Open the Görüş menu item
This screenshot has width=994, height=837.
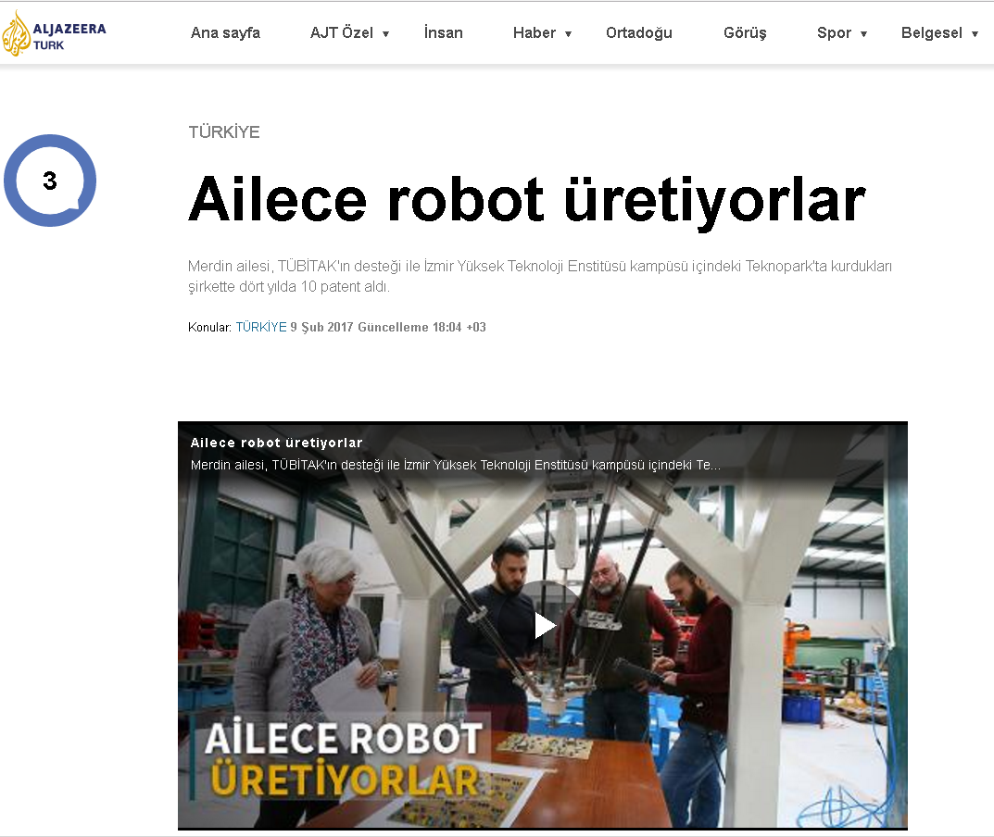click(x=745, y=33)
